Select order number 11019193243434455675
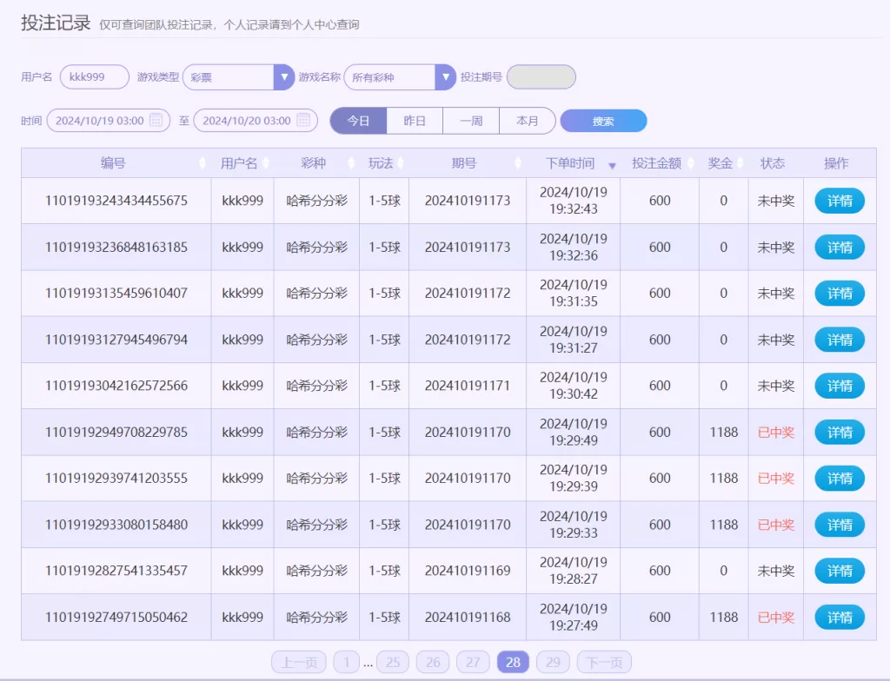Screen dimensions: 890x681 tap(116, 201)
